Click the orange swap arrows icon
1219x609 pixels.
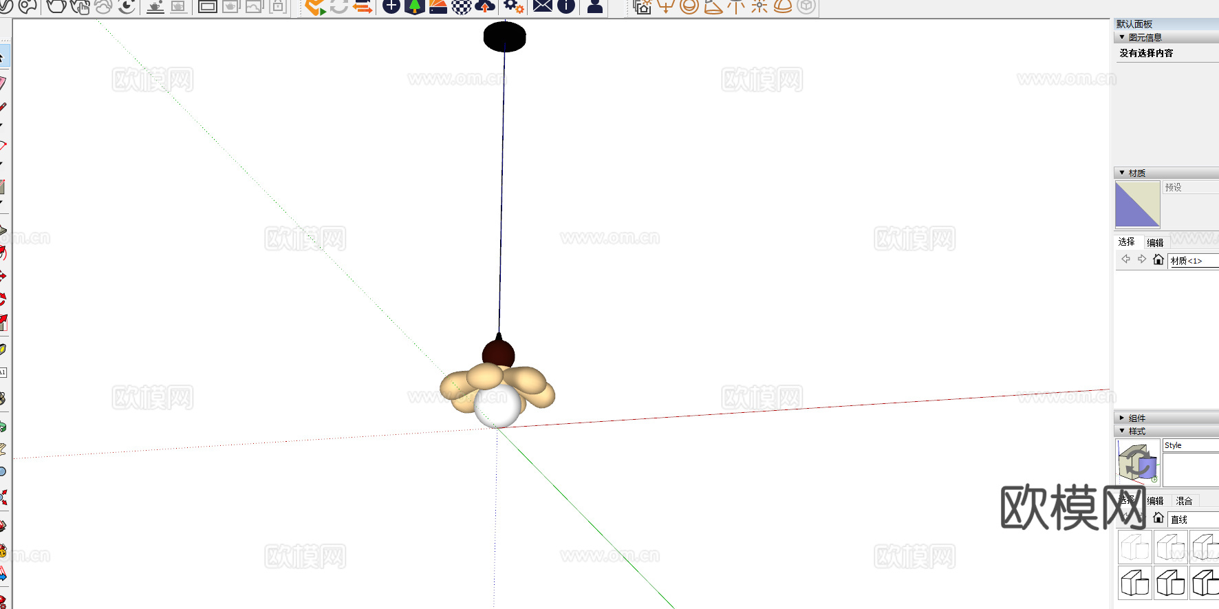362,7
